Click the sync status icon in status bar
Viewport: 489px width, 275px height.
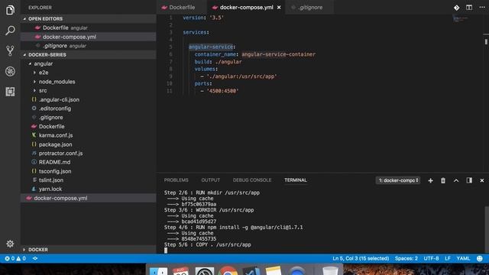point(35,258)
